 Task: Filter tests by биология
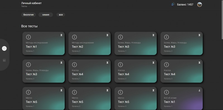coord(28,15)
